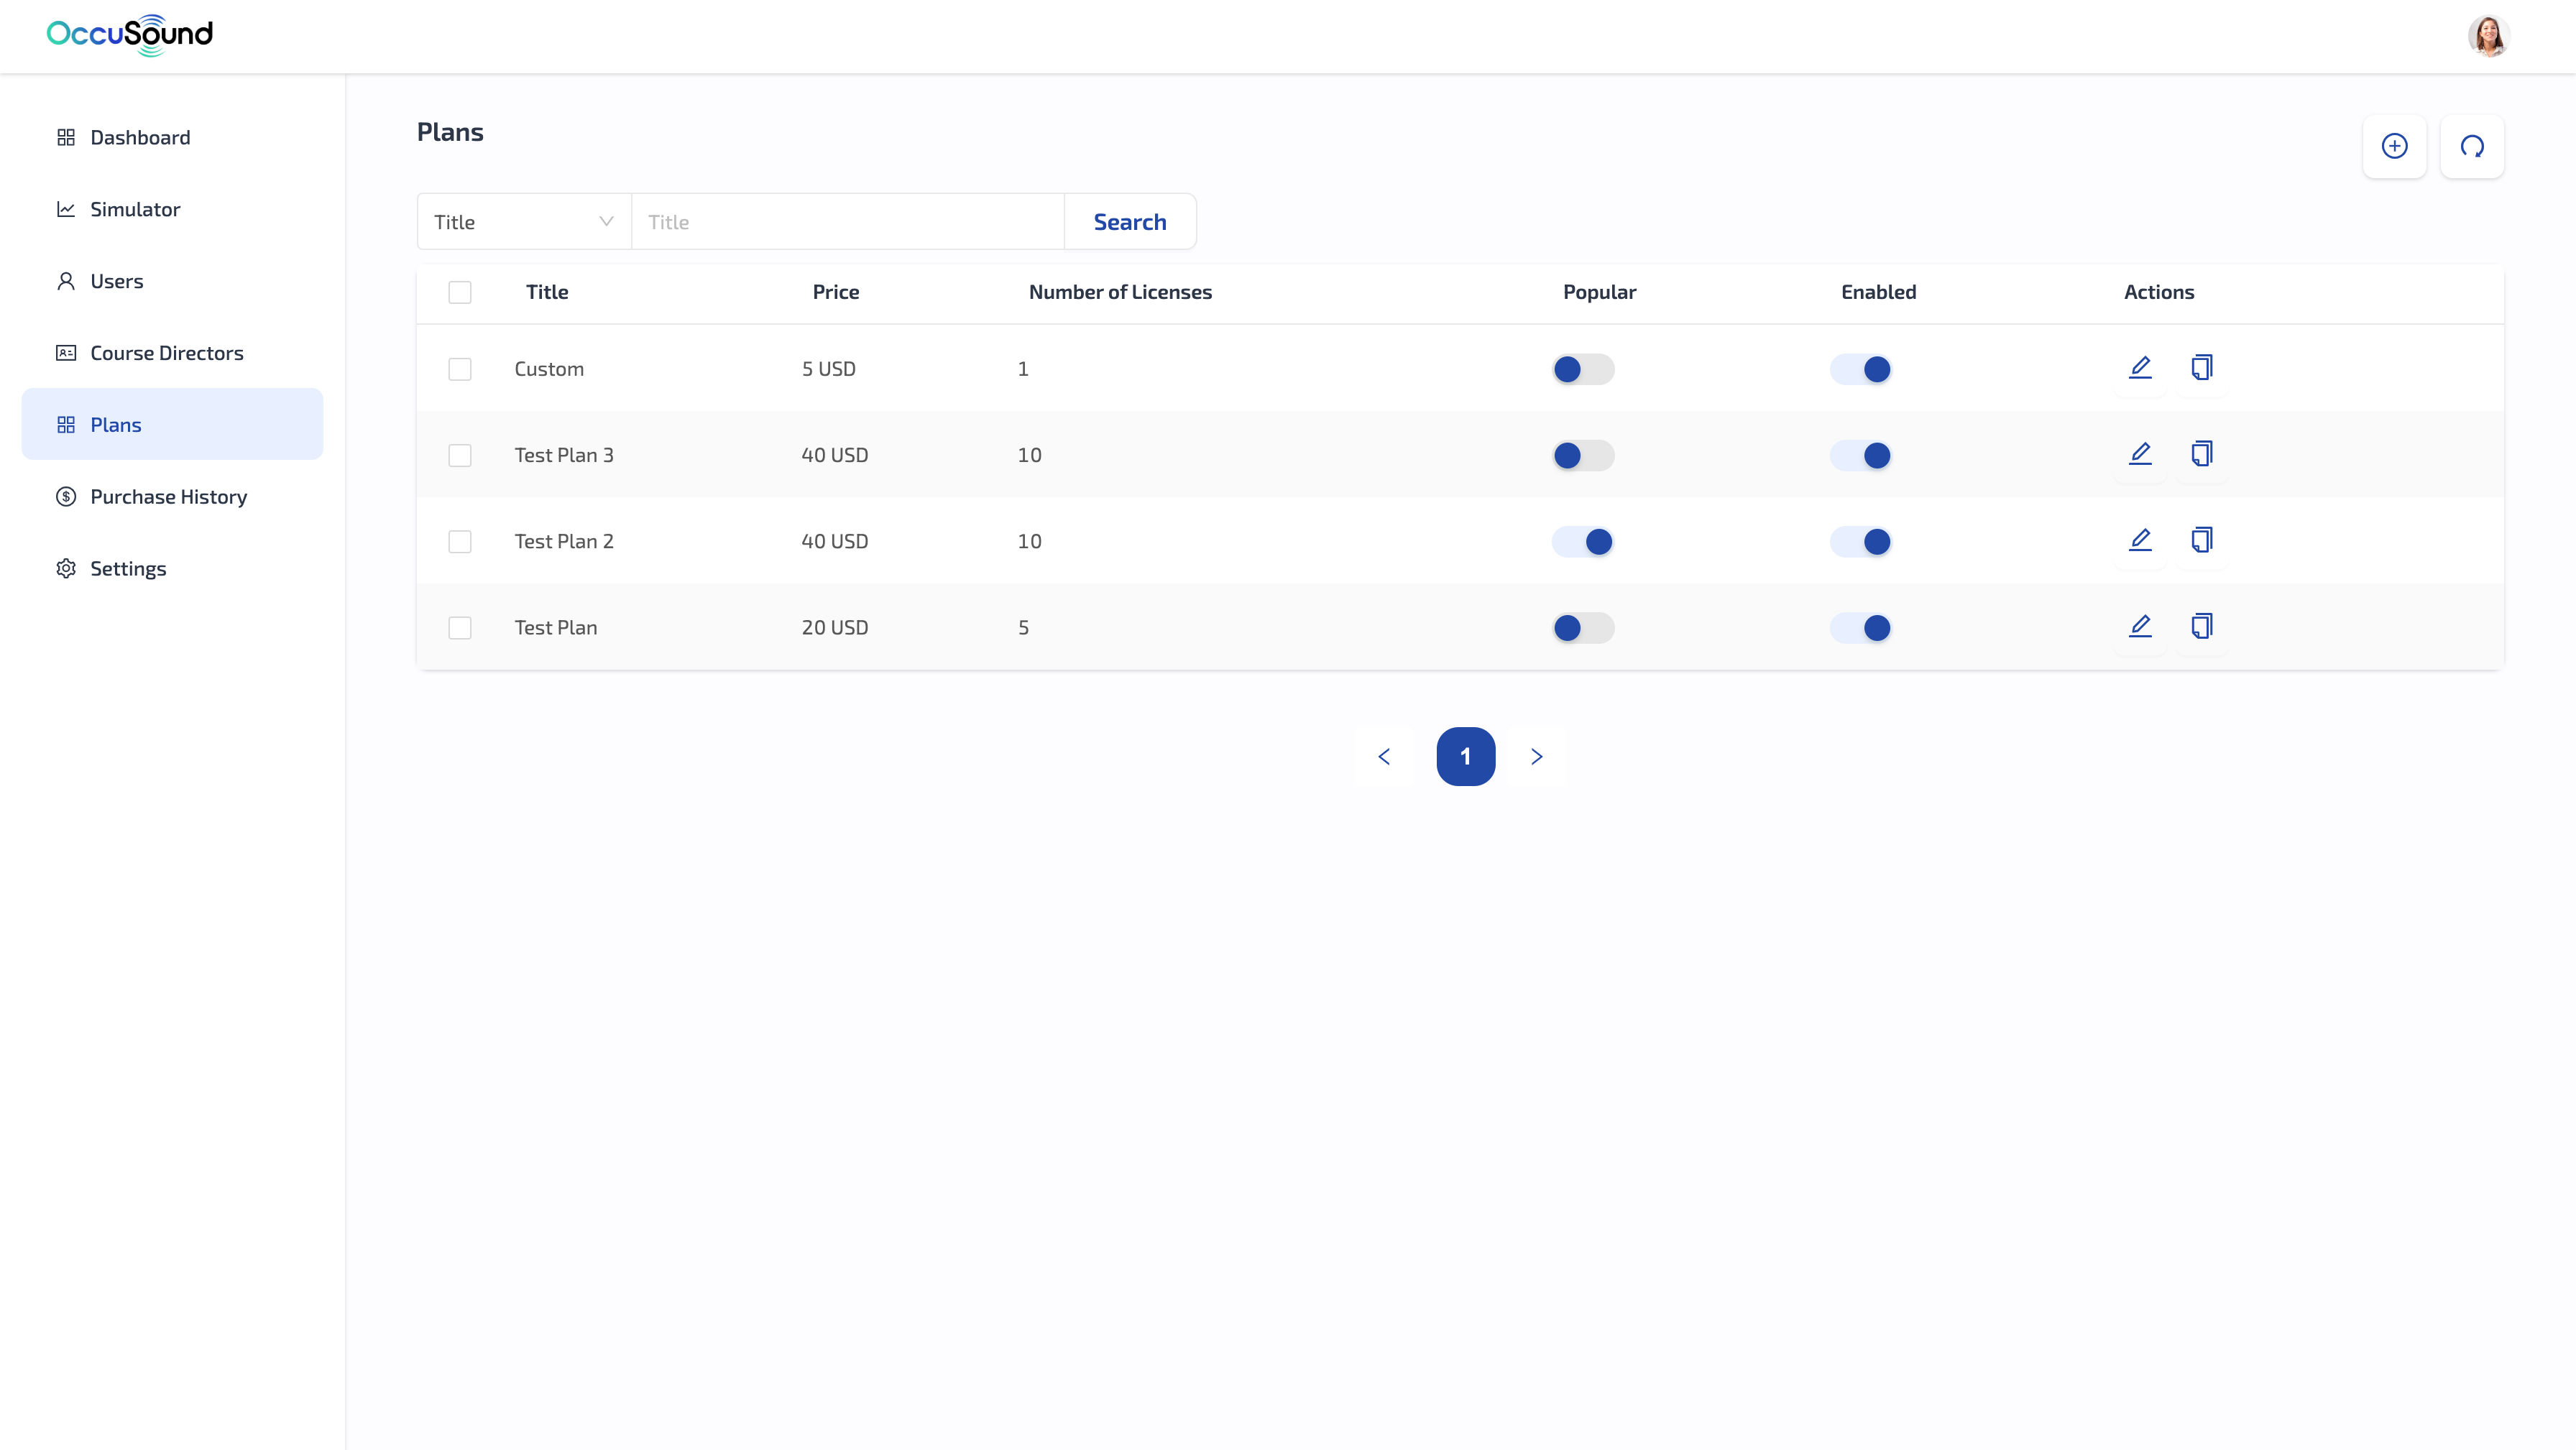Click the Course Directors card icon
Screen dimensions: 2576x1450
pyautogui.click(x=66, y=353)
